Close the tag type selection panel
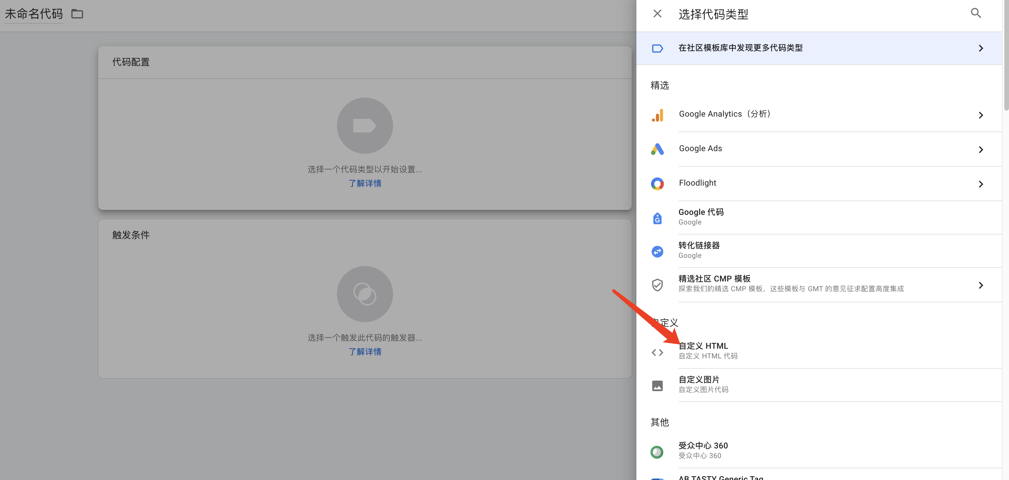The width and height of the screenshot is (1009, 480). pos(657,14)
